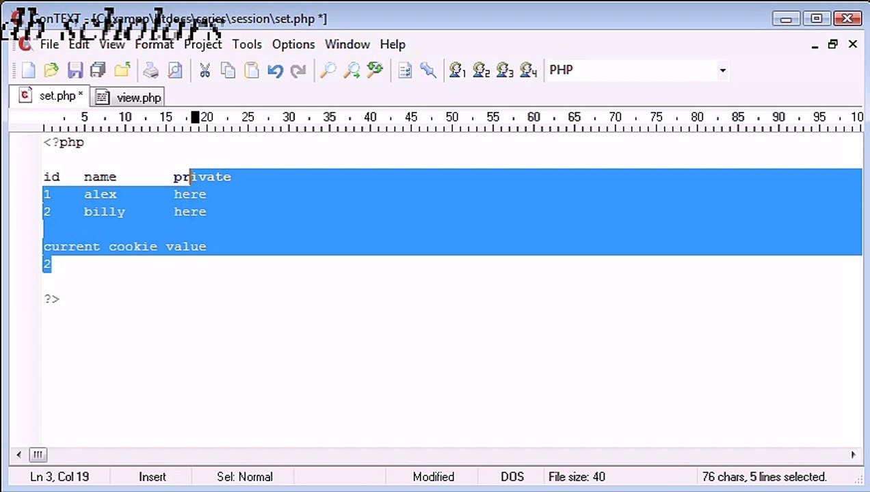
Task: Open the Window menu
Action: point(347,44)
